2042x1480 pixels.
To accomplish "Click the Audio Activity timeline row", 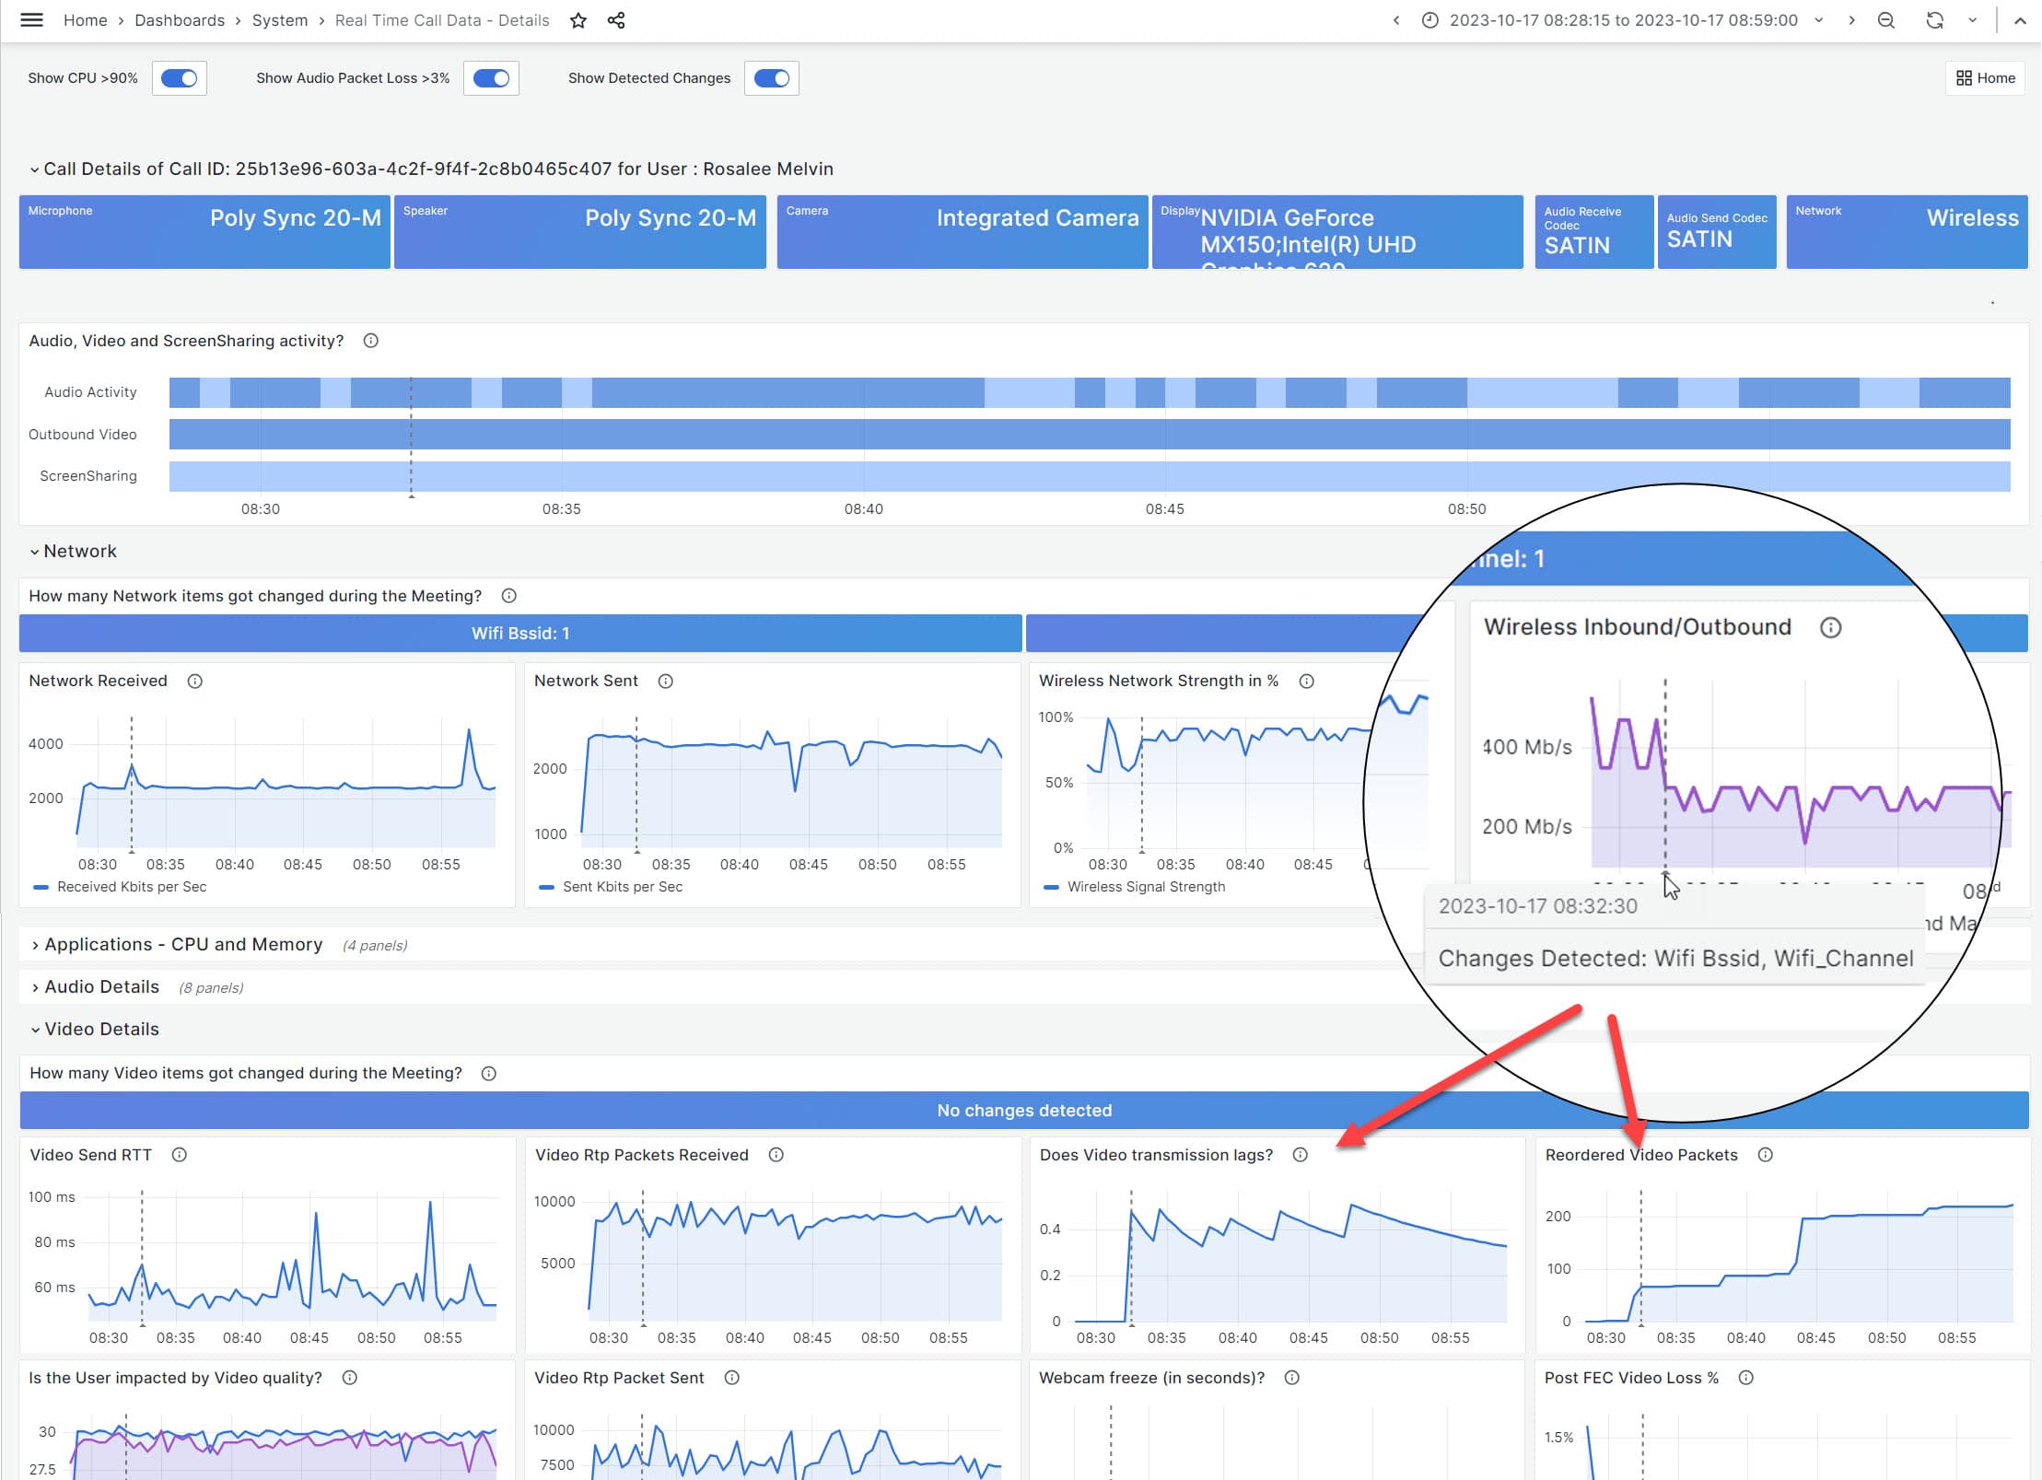I will point(1090,392).
